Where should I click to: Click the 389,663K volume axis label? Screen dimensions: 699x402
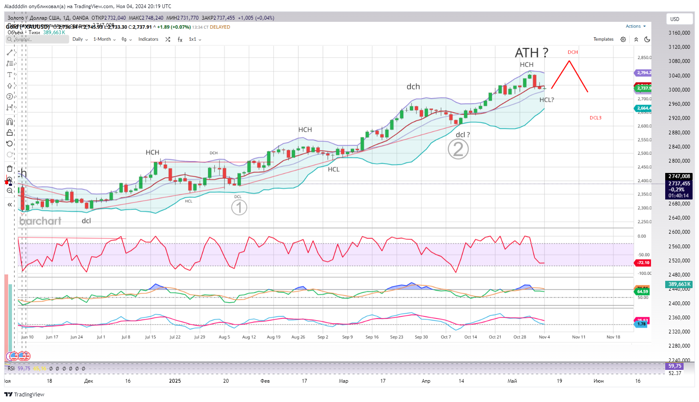[679, 284]
